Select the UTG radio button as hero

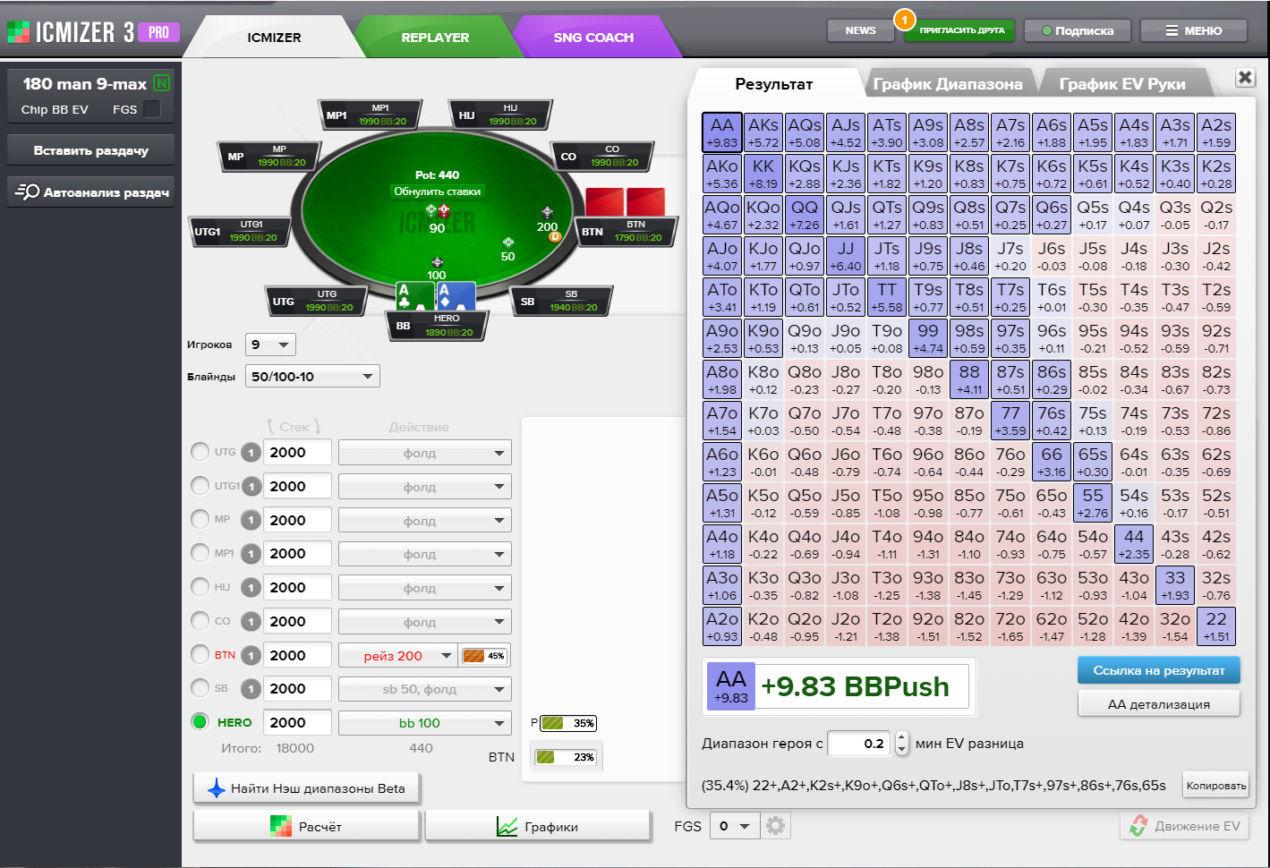200,452
